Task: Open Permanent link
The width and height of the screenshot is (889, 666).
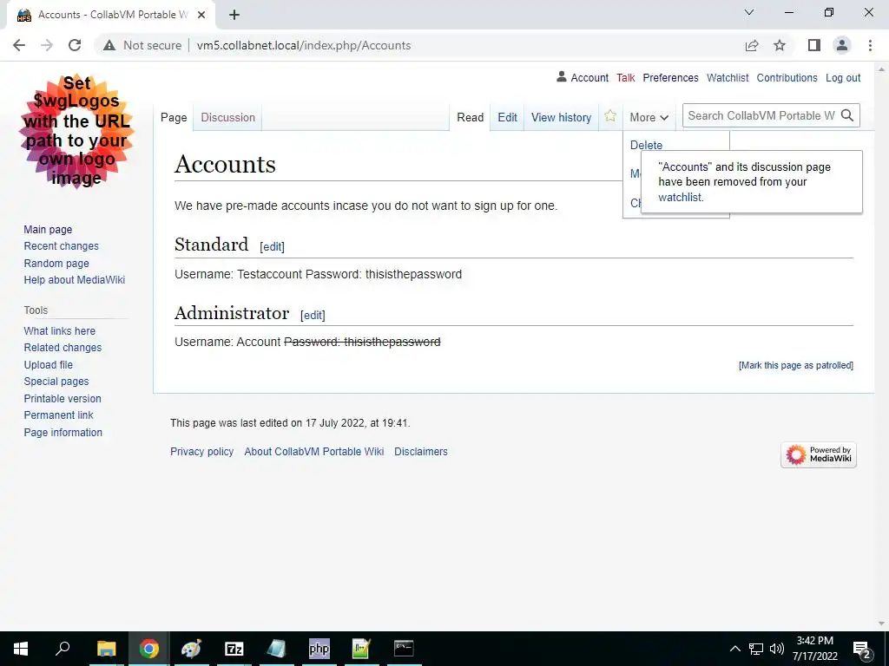Action: (x=58, y=415)
